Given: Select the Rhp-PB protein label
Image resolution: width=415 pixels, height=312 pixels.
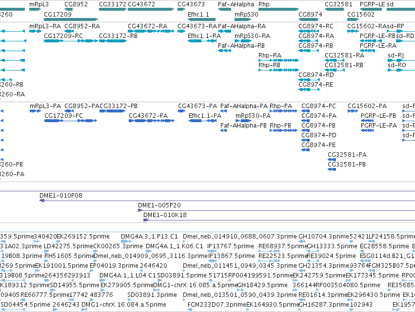Looking at the screenshot, I should tap(280, 126).
